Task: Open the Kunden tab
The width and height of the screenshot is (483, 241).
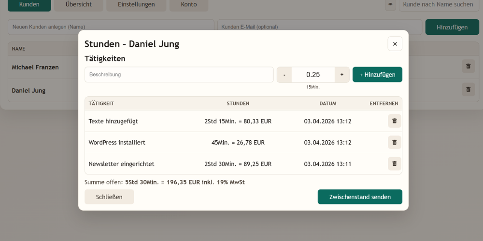Action: (x=29, y=5)
